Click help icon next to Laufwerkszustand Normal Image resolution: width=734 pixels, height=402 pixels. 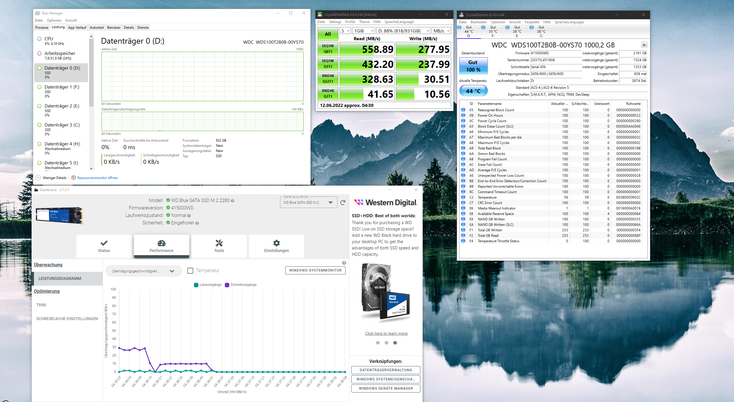coord(189,216)
